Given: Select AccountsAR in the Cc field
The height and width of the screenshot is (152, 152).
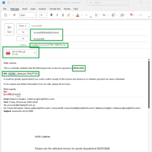Looking at the screenshot, I should (39, 39).
